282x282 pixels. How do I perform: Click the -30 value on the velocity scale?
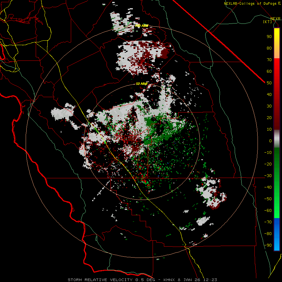click(x=268, y=176)
